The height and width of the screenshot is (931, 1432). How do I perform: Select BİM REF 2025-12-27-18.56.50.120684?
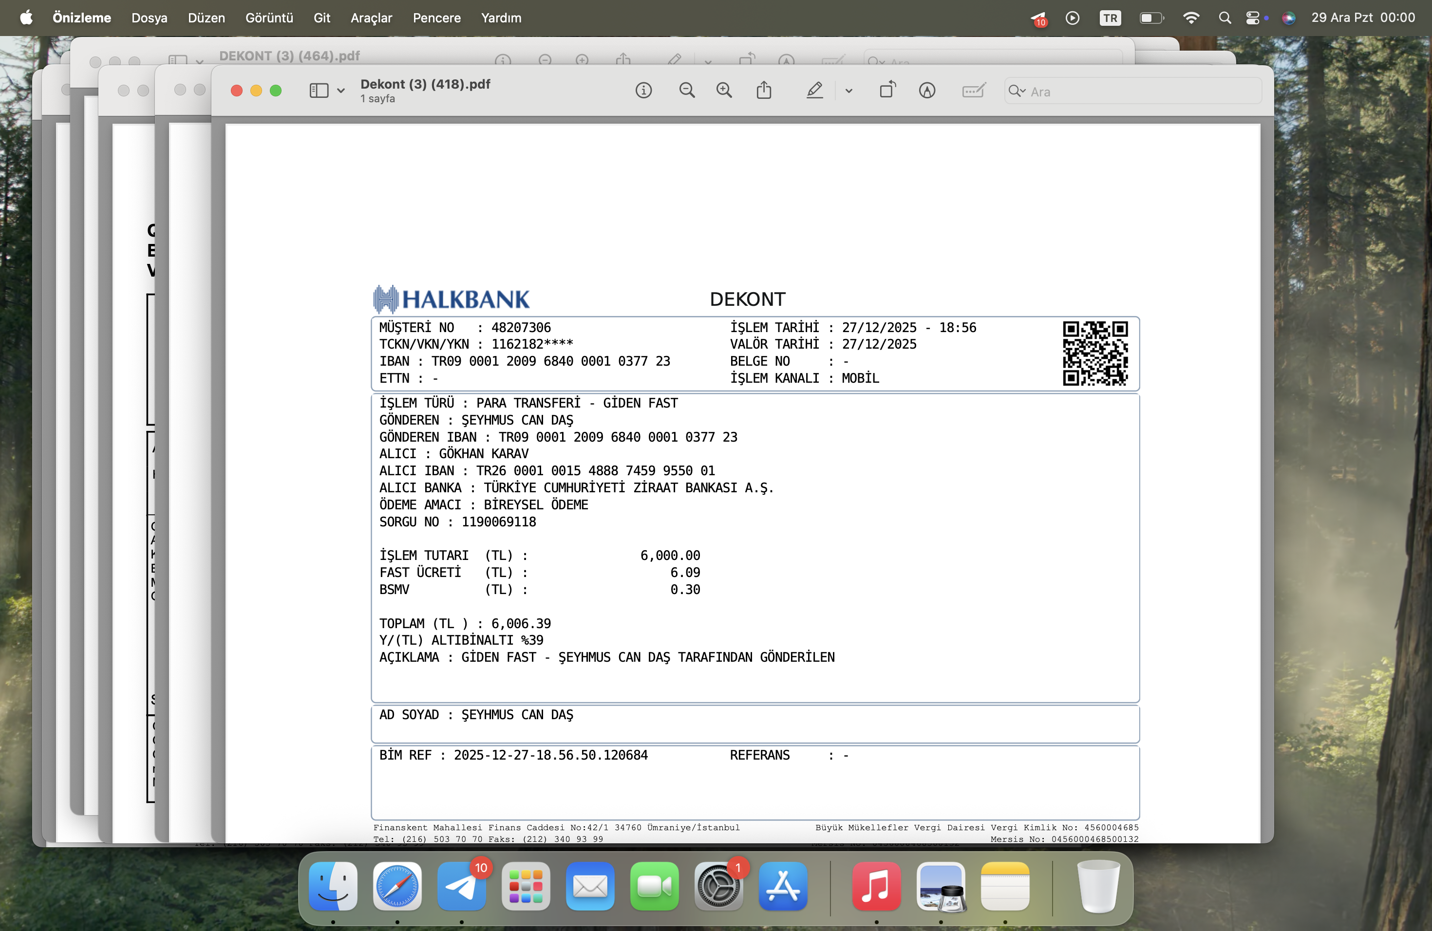pos(550,755)
